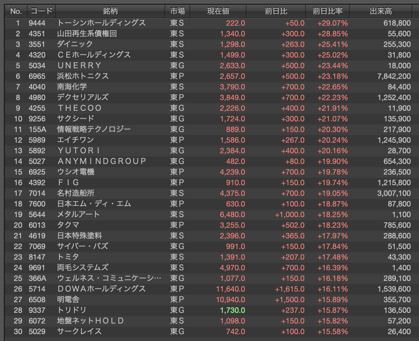
Task: Select サークレイス stock name
Action: click(79, 331)
